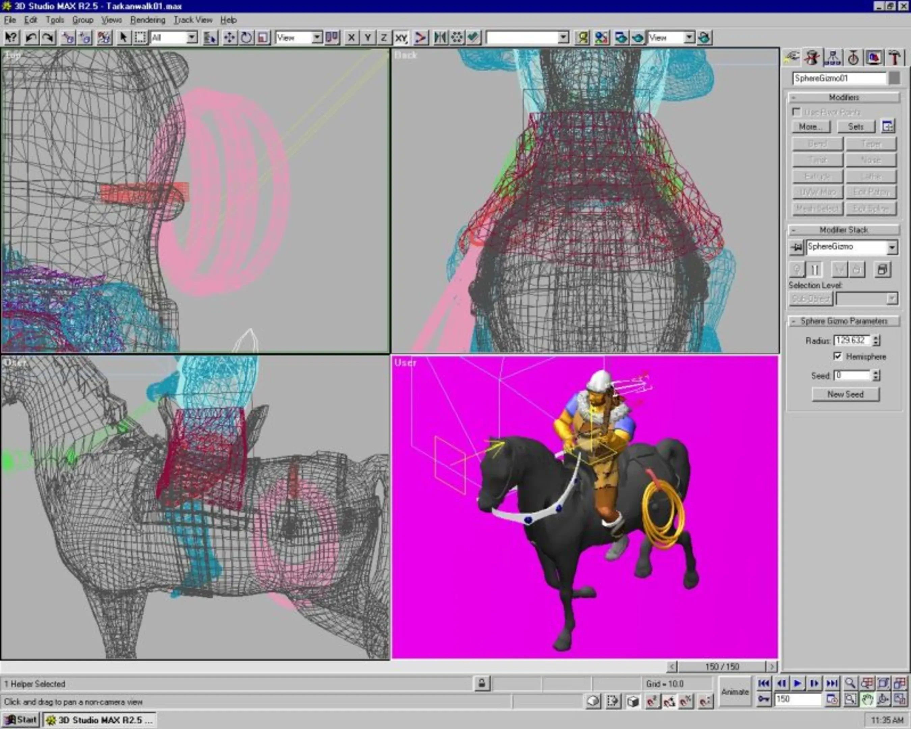Image resolution: width=911 pixels, height=729 pixels.
Task: Open the Modifier Stack SphereGizmo dropdown
Action: tap(891, 247)
